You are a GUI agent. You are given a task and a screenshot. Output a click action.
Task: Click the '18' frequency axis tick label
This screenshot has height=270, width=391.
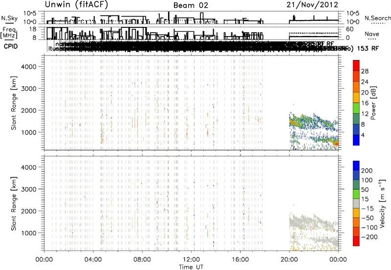(32, 29)
